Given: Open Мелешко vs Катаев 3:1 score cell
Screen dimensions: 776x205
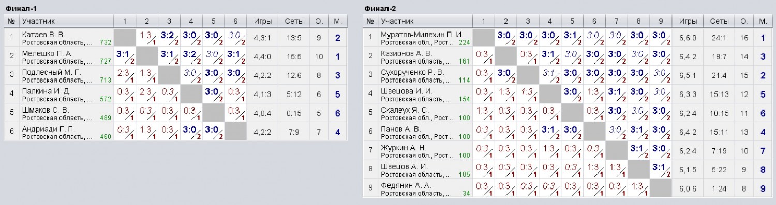Looking at the screenshot, I should coord(125,56).
